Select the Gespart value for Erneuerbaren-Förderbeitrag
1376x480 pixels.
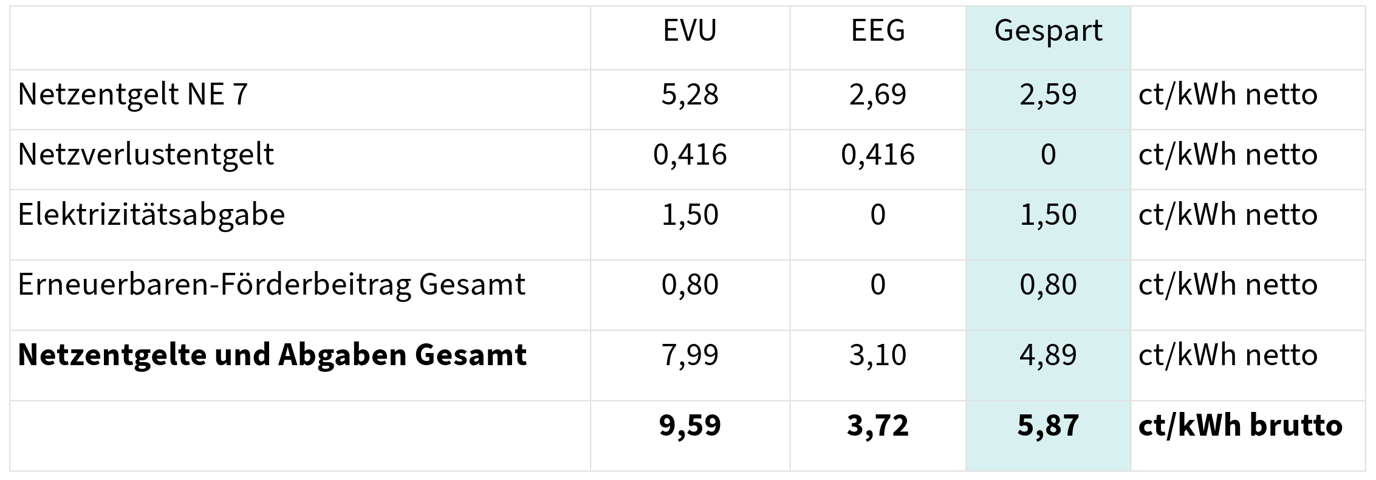click(x=1048, y=285)
